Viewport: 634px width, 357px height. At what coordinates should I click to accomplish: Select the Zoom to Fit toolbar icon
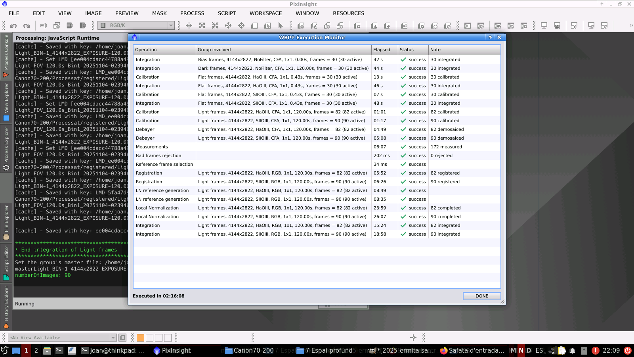(202, 26)
